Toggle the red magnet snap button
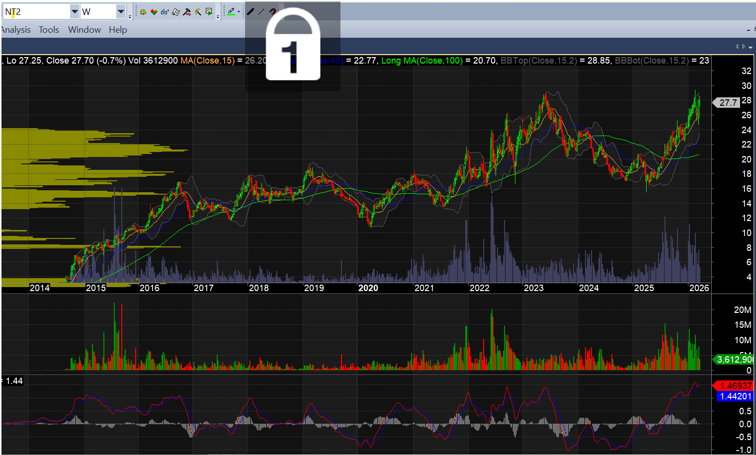 [x=272, y=11]
